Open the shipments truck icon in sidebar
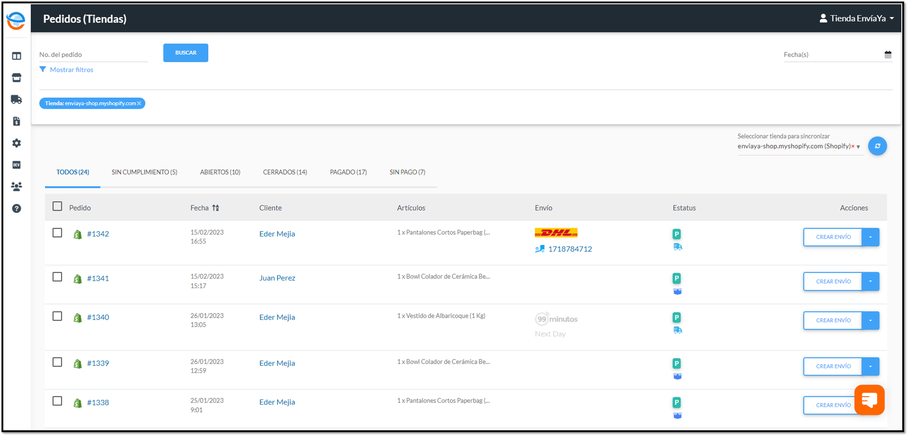The height and width of the screenshot is (436, 908). pyautogui.click(x=17, y=99)
